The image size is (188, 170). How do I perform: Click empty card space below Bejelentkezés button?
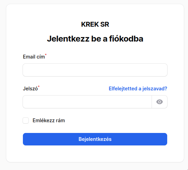pyautogui.click(x=95, y=154)
